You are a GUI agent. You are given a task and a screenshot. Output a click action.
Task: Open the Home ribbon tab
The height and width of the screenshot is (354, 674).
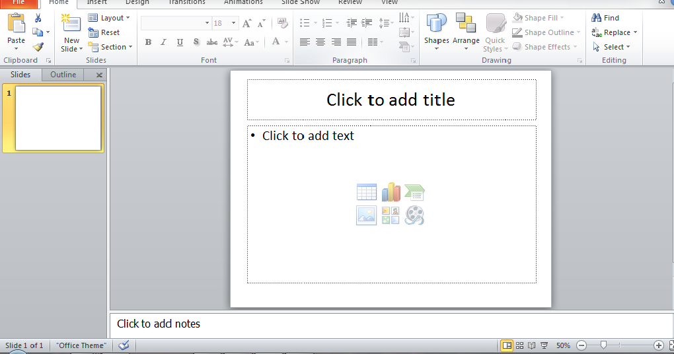point(59,3)
